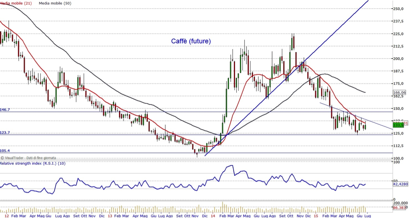Click the 200.000 volume axis label
The height and width of the screenshot is (218, 409).
click(401, 203)
